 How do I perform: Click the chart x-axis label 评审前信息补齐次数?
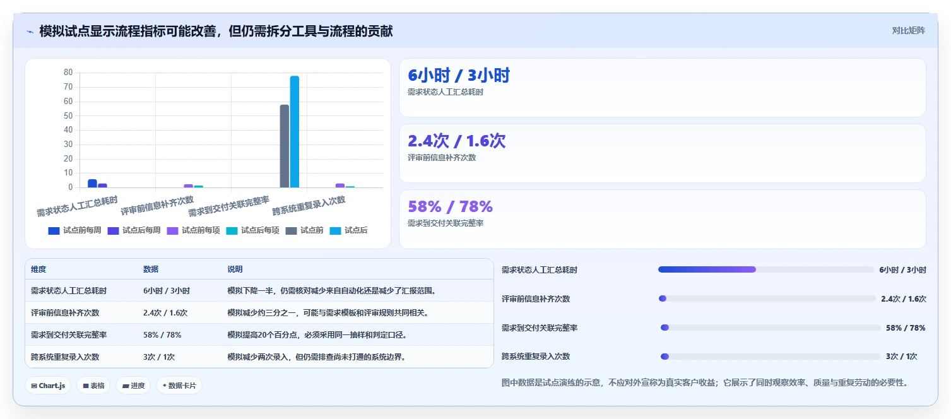pyautogui.click(x=157, y=206)
